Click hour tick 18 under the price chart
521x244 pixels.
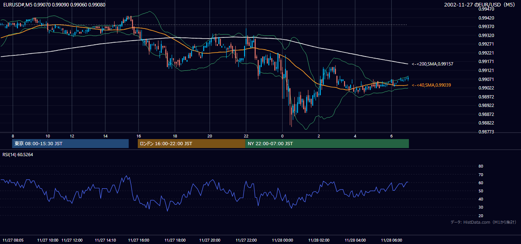[175, 136]
